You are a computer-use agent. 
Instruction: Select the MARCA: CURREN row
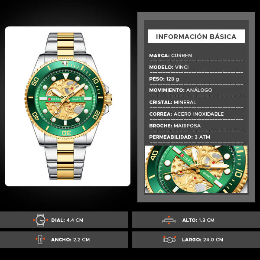tap(196, 55)
